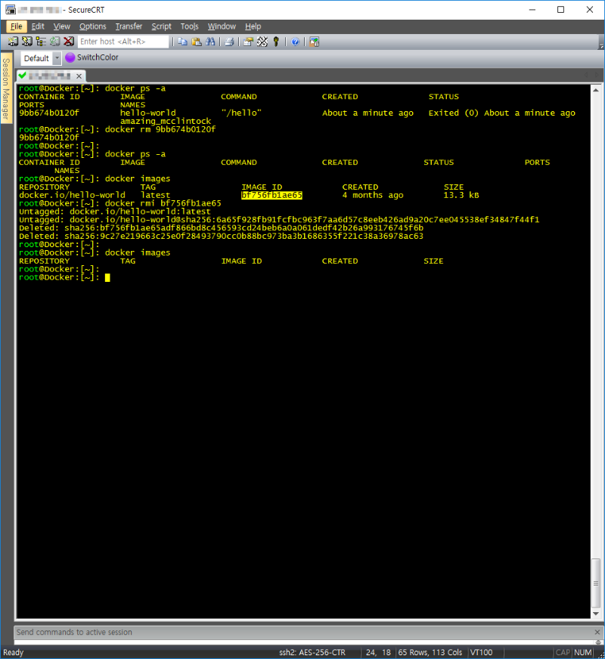Click the SwitchColor purple button
The image size is (605, 659).
[x=92, y=57]
